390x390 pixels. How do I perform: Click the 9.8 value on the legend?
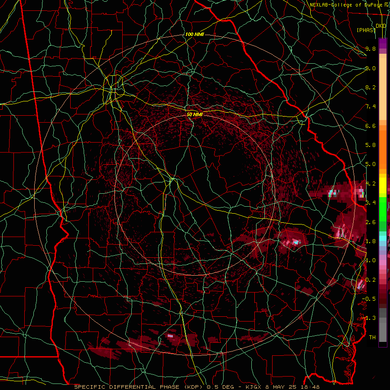tap(370, 49)
